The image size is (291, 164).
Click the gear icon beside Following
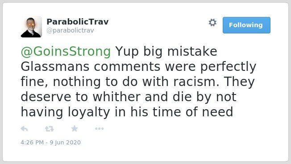[212, 23]
